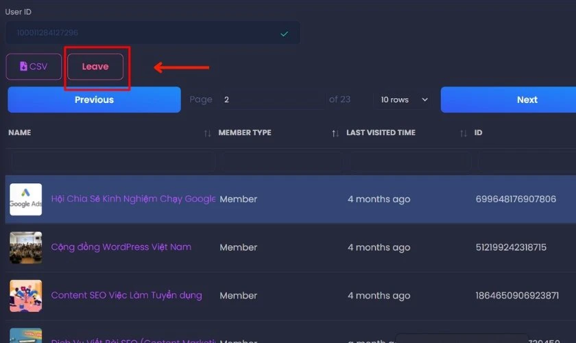Expand the 10 rows dropdown
Screen dimensions: 576x343
[404, 99]
